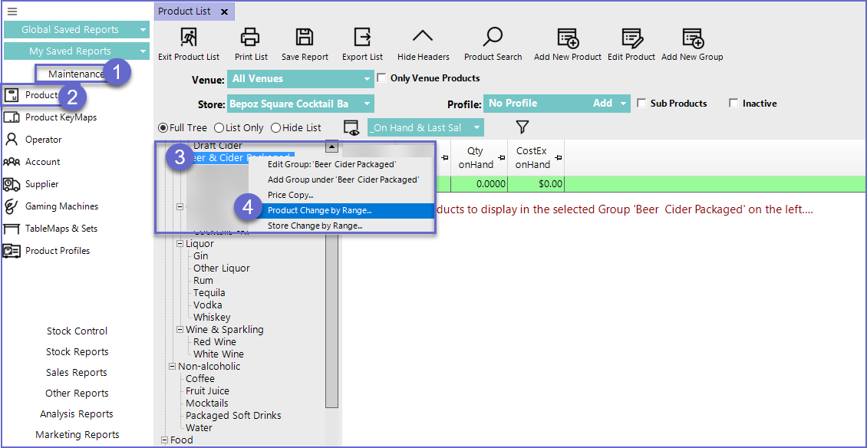
Task: Click the Print List printer icon
Action: pos(250,38)
